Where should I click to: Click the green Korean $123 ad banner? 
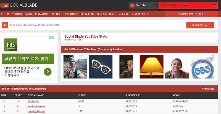point(28,59)
